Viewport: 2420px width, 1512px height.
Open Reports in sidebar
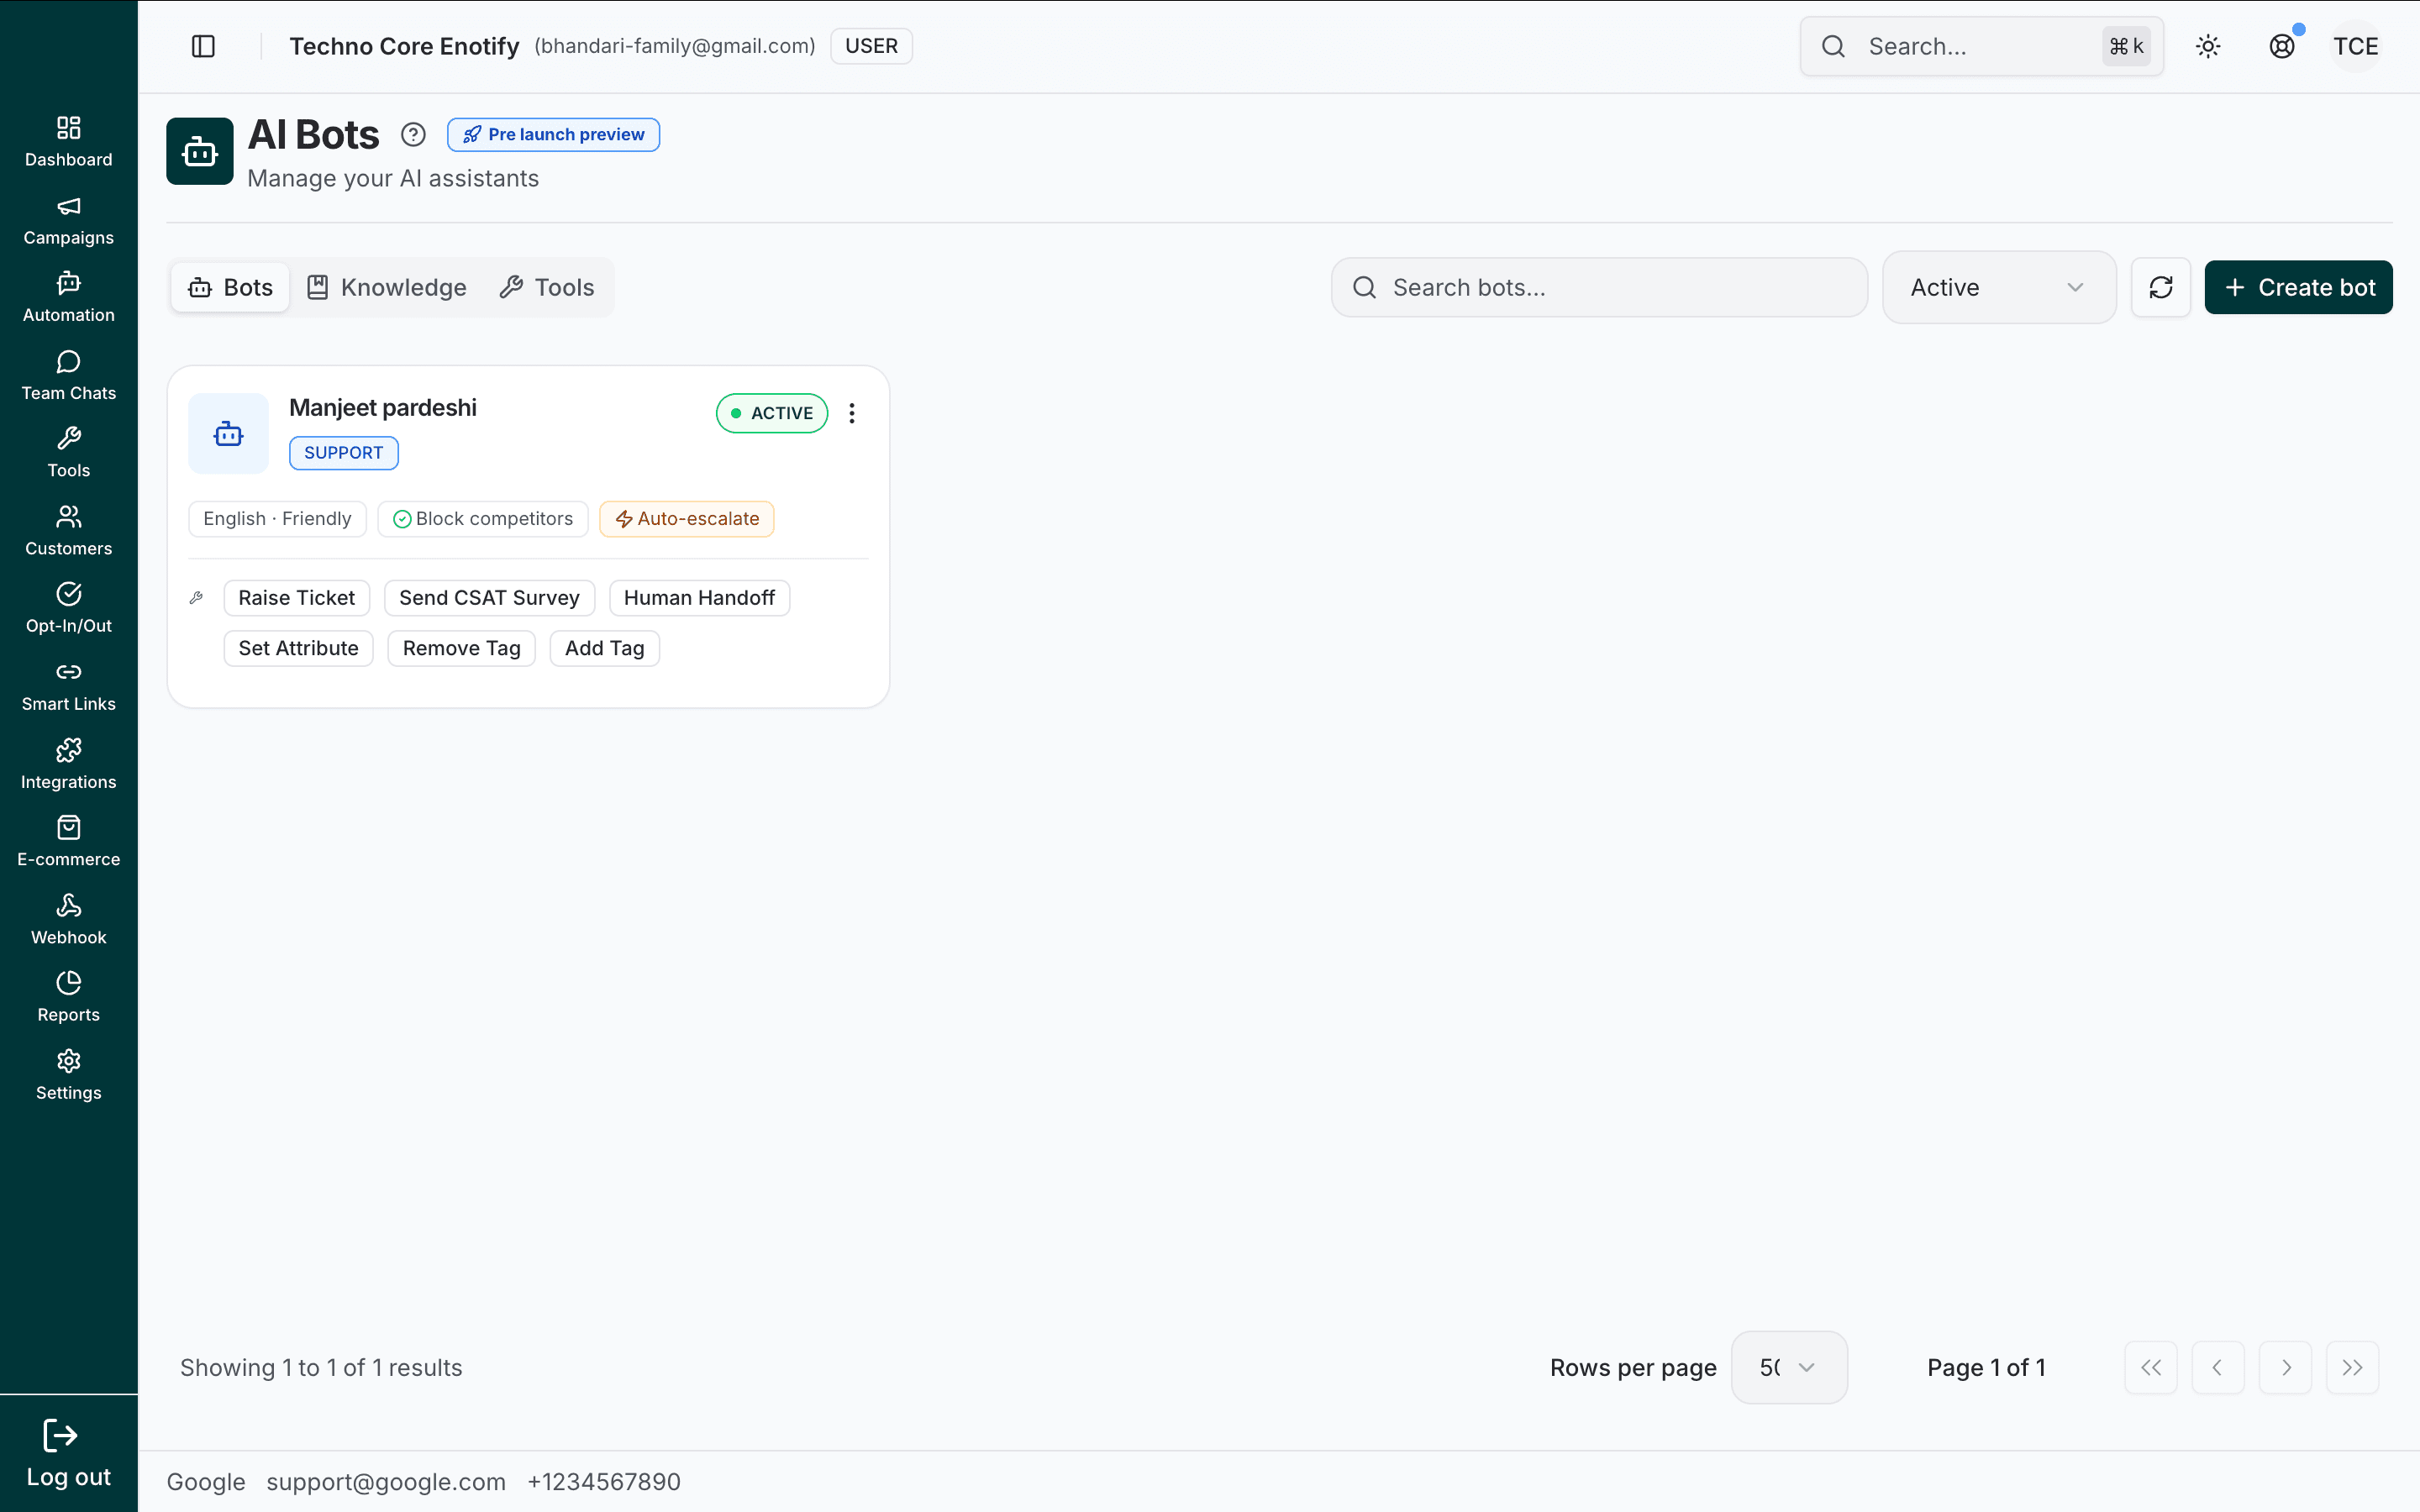(68, 997)
